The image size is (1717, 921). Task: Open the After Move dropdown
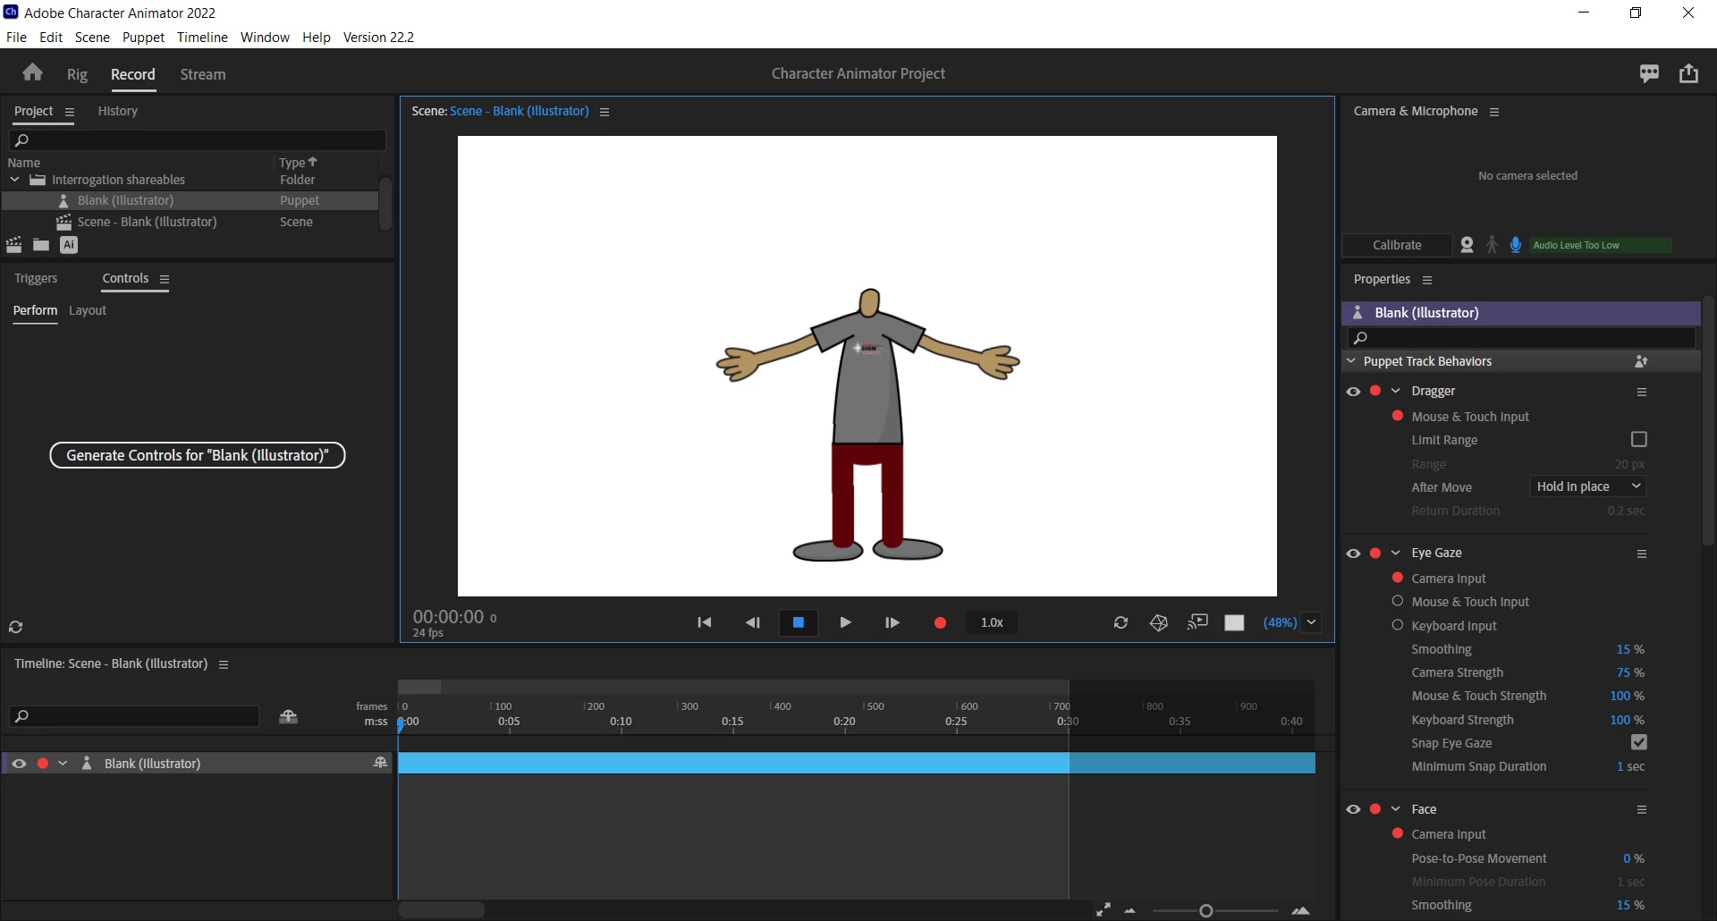point(1588,486)
